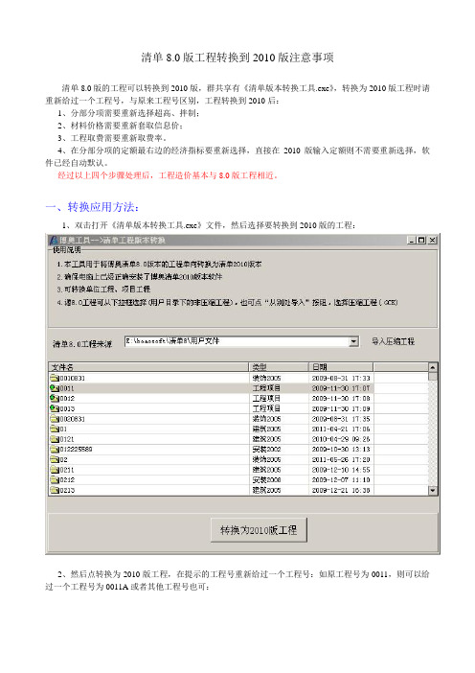
Task: Click the date 2011-04-21 17:06
Action: (x=341, y=429)
